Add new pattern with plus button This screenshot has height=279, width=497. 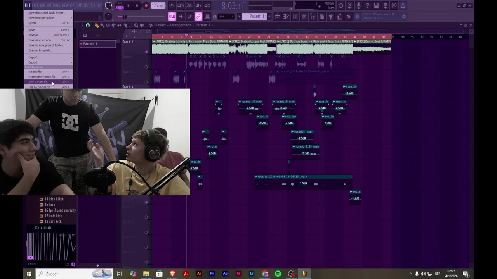tap(269, 16)
